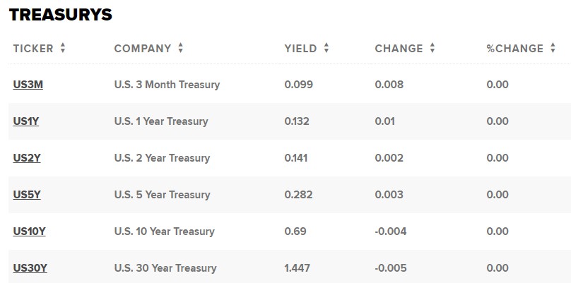Click the %CHANGE column header text
The image size is (571, 283).
click(515, 49)
